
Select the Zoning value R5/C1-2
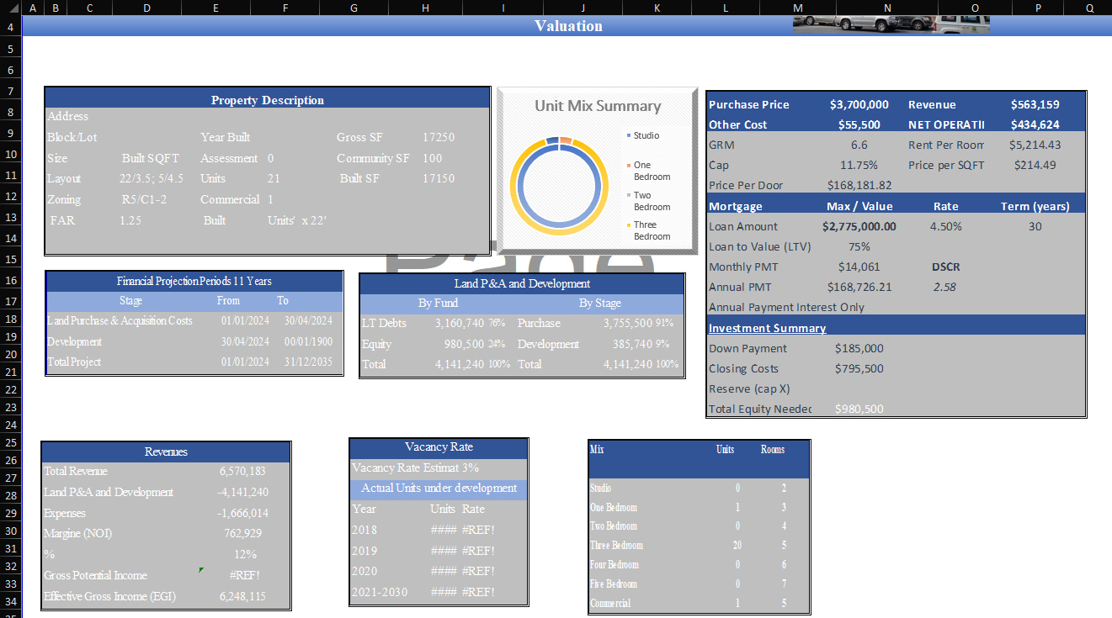pos(144,199)
